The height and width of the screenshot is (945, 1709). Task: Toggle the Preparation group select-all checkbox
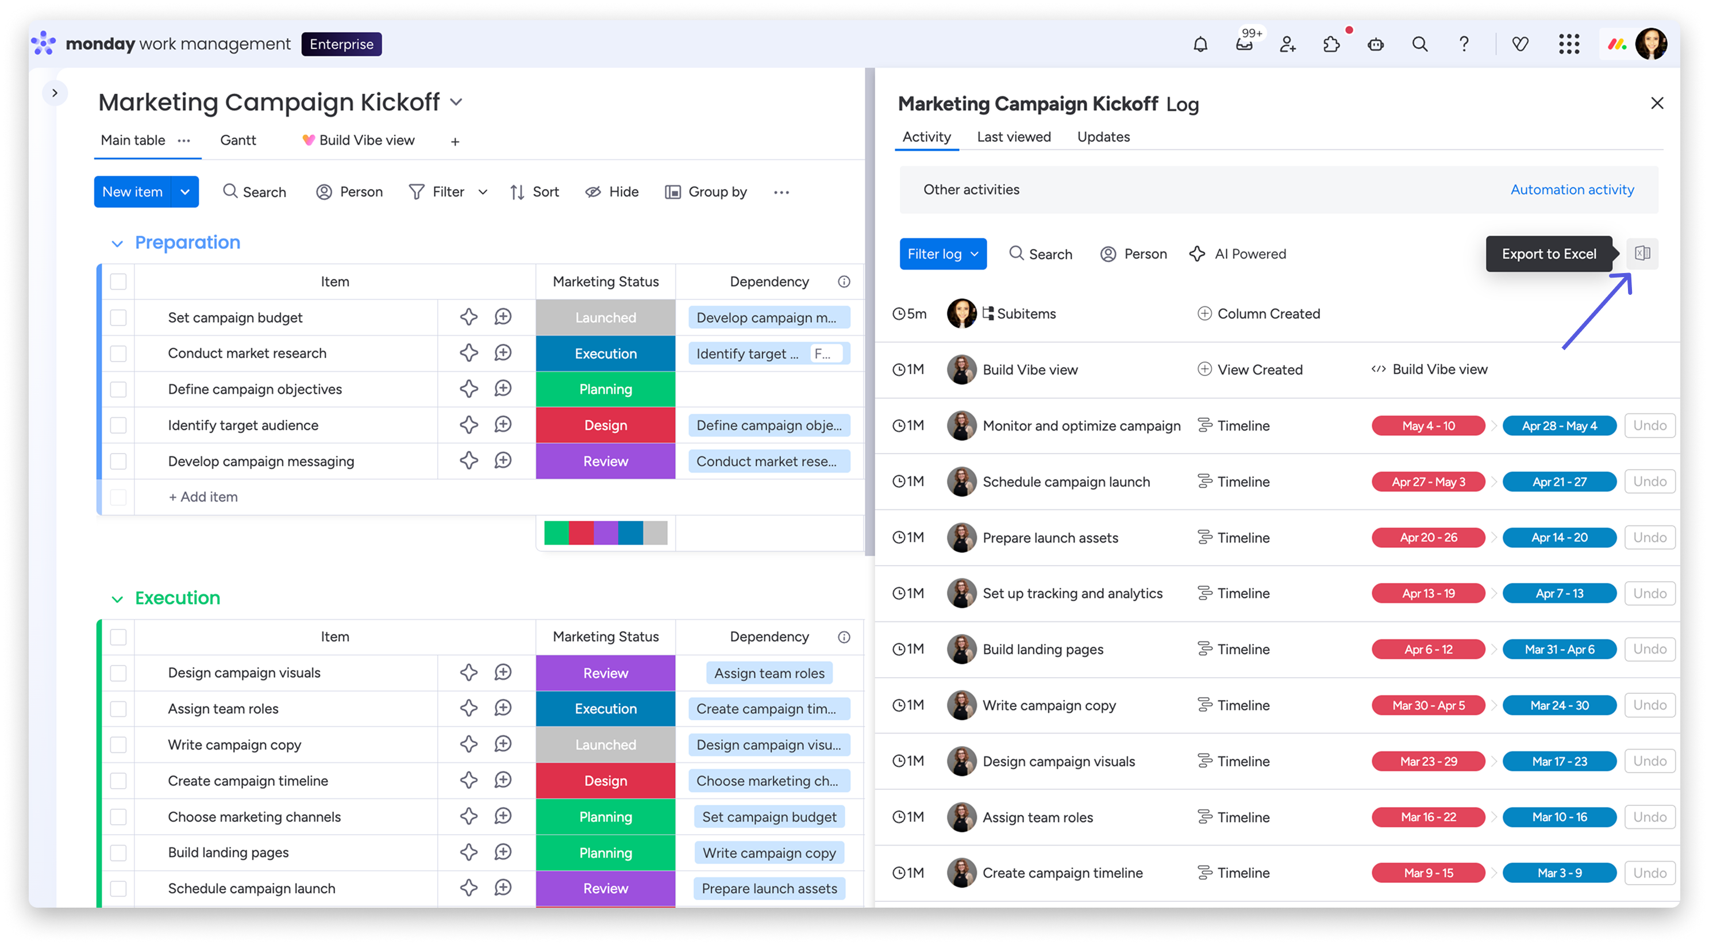pos(118,282)
